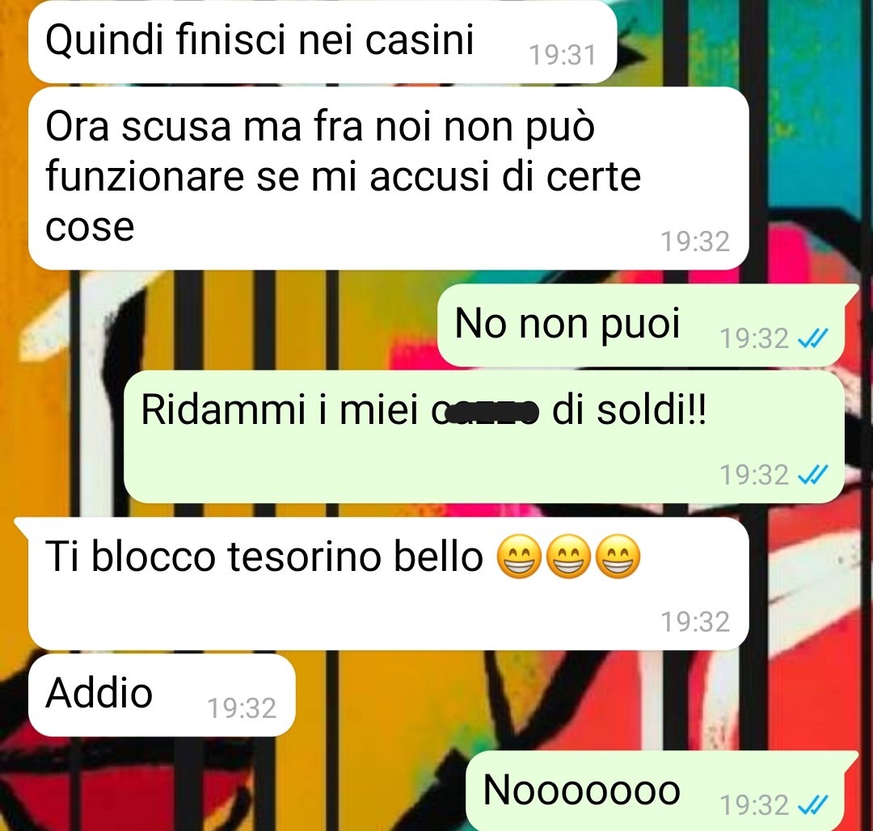873x831 pixels.
Task: Click the timestamp on 'Addio' message
Action: (242, 708)
